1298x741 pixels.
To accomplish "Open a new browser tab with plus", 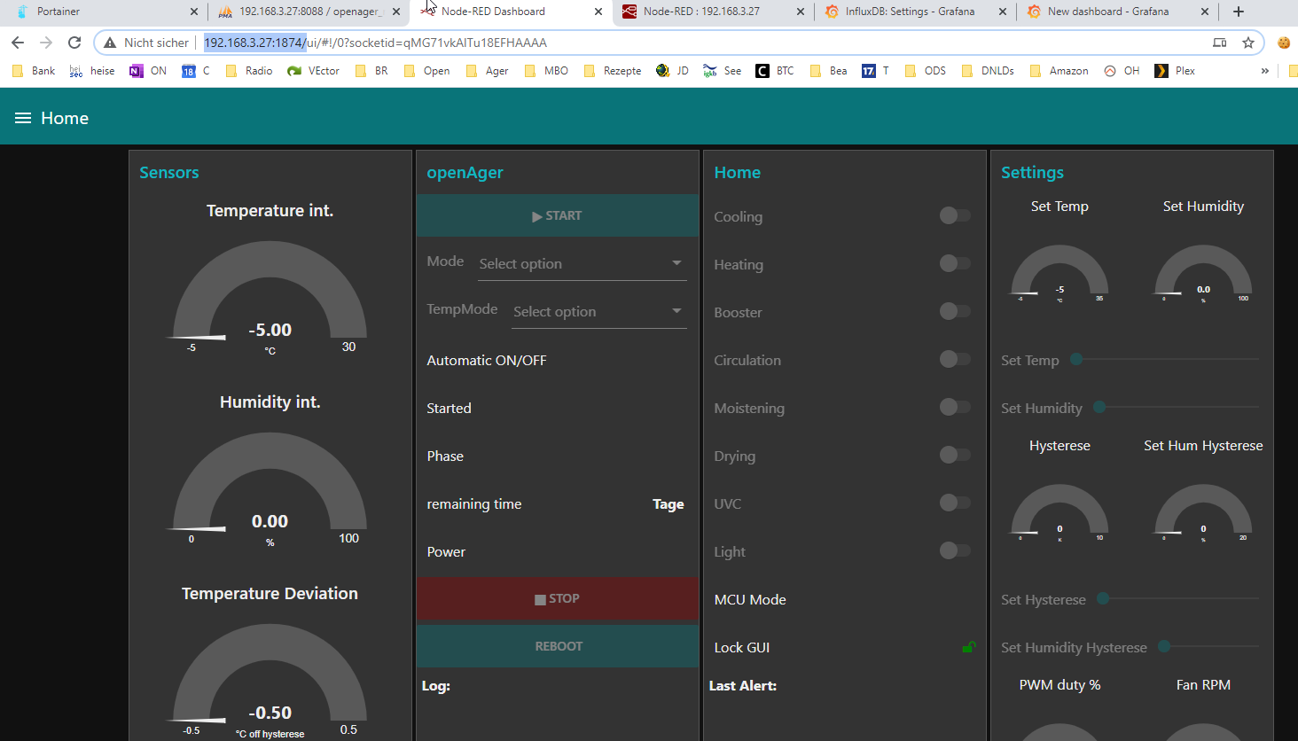I will point(1239,12).
